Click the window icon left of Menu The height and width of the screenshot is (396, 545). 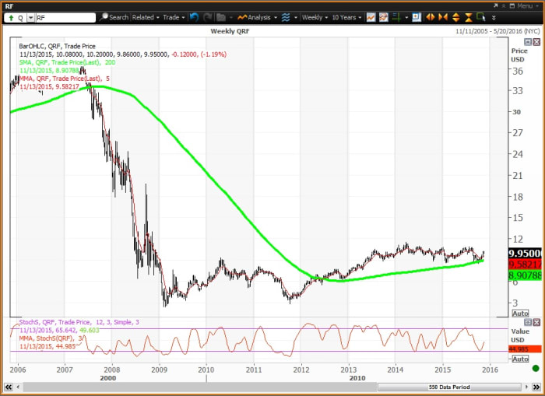click(512, 6)
